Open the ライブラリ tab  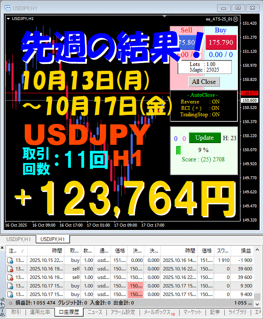(x=237, y=312)
